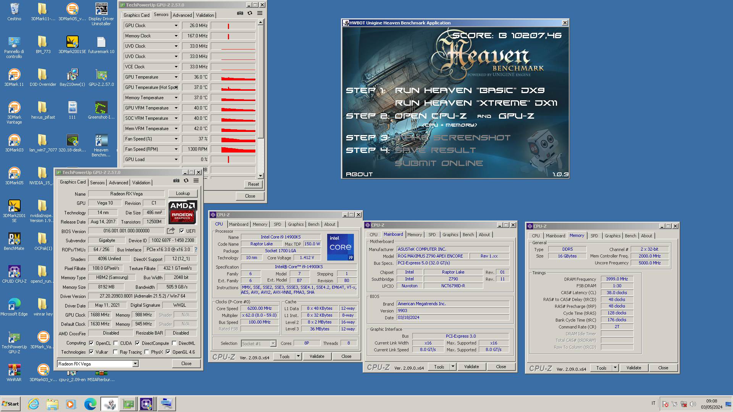Click the GPU Name field Radeon RX Vega
This screenshot has width=733, height=412.
pos(126,194)
